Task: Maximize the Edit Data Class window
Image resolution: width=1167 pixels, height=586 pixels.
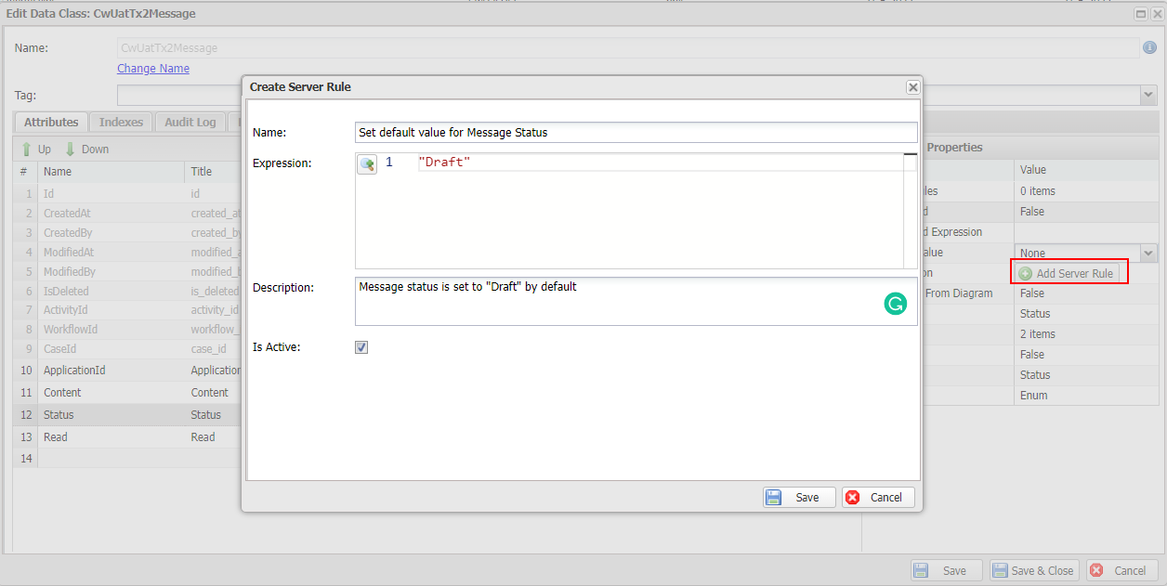Action: (1141, 14)
